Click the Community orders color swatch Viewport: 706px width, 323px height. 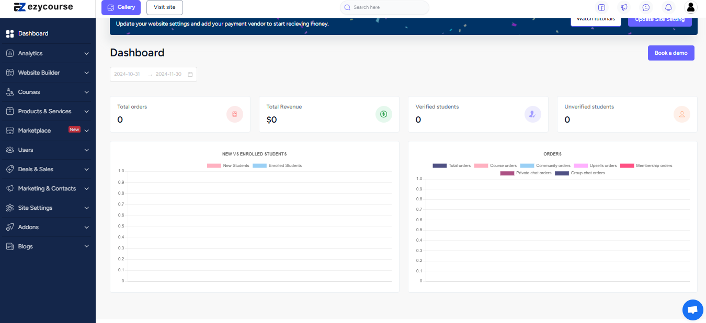527,165
